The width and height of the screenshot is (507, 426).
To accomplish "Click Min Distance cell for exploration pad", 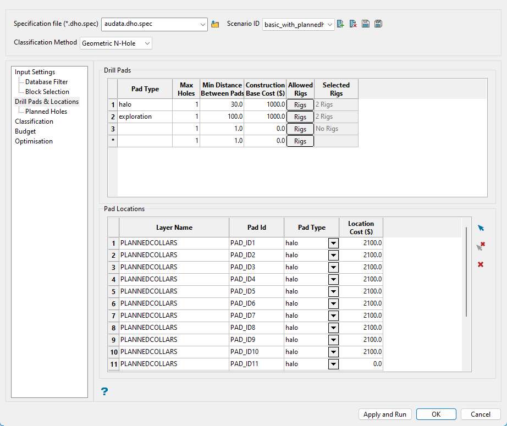I will click(222, 117).
